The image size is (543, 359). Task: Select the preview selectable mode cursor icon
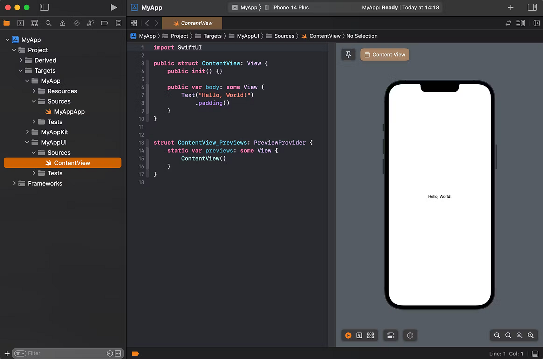[x=359, y=335]
